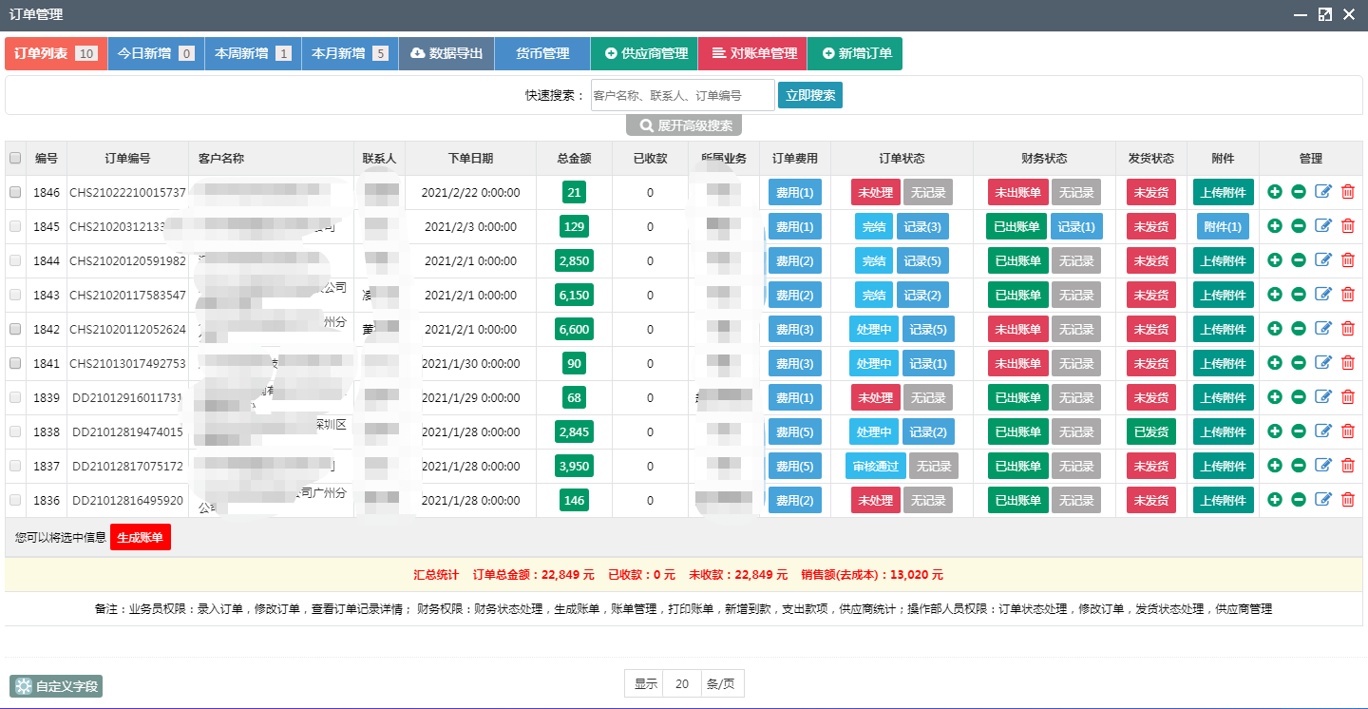This screenshot has width=1368, height=709.
Task: Check the checkbox for order 1846
Action: (x=15, y=192)
